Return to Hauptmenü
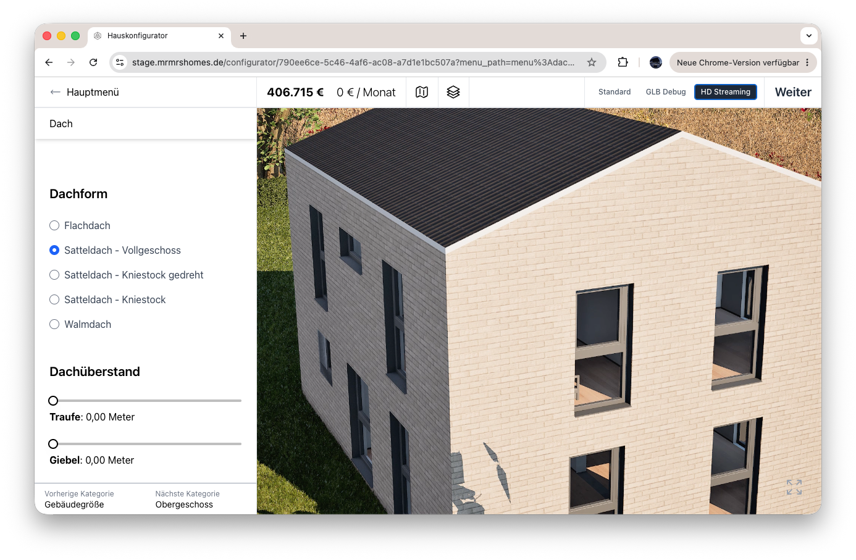856x560 pixels. click(84, 92)
